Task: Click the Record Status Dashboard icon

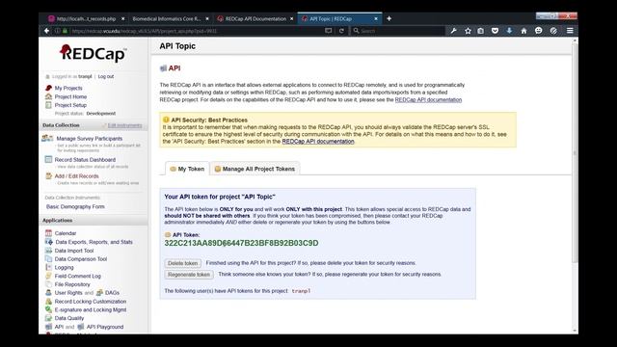Action: (x=48, y=159)
